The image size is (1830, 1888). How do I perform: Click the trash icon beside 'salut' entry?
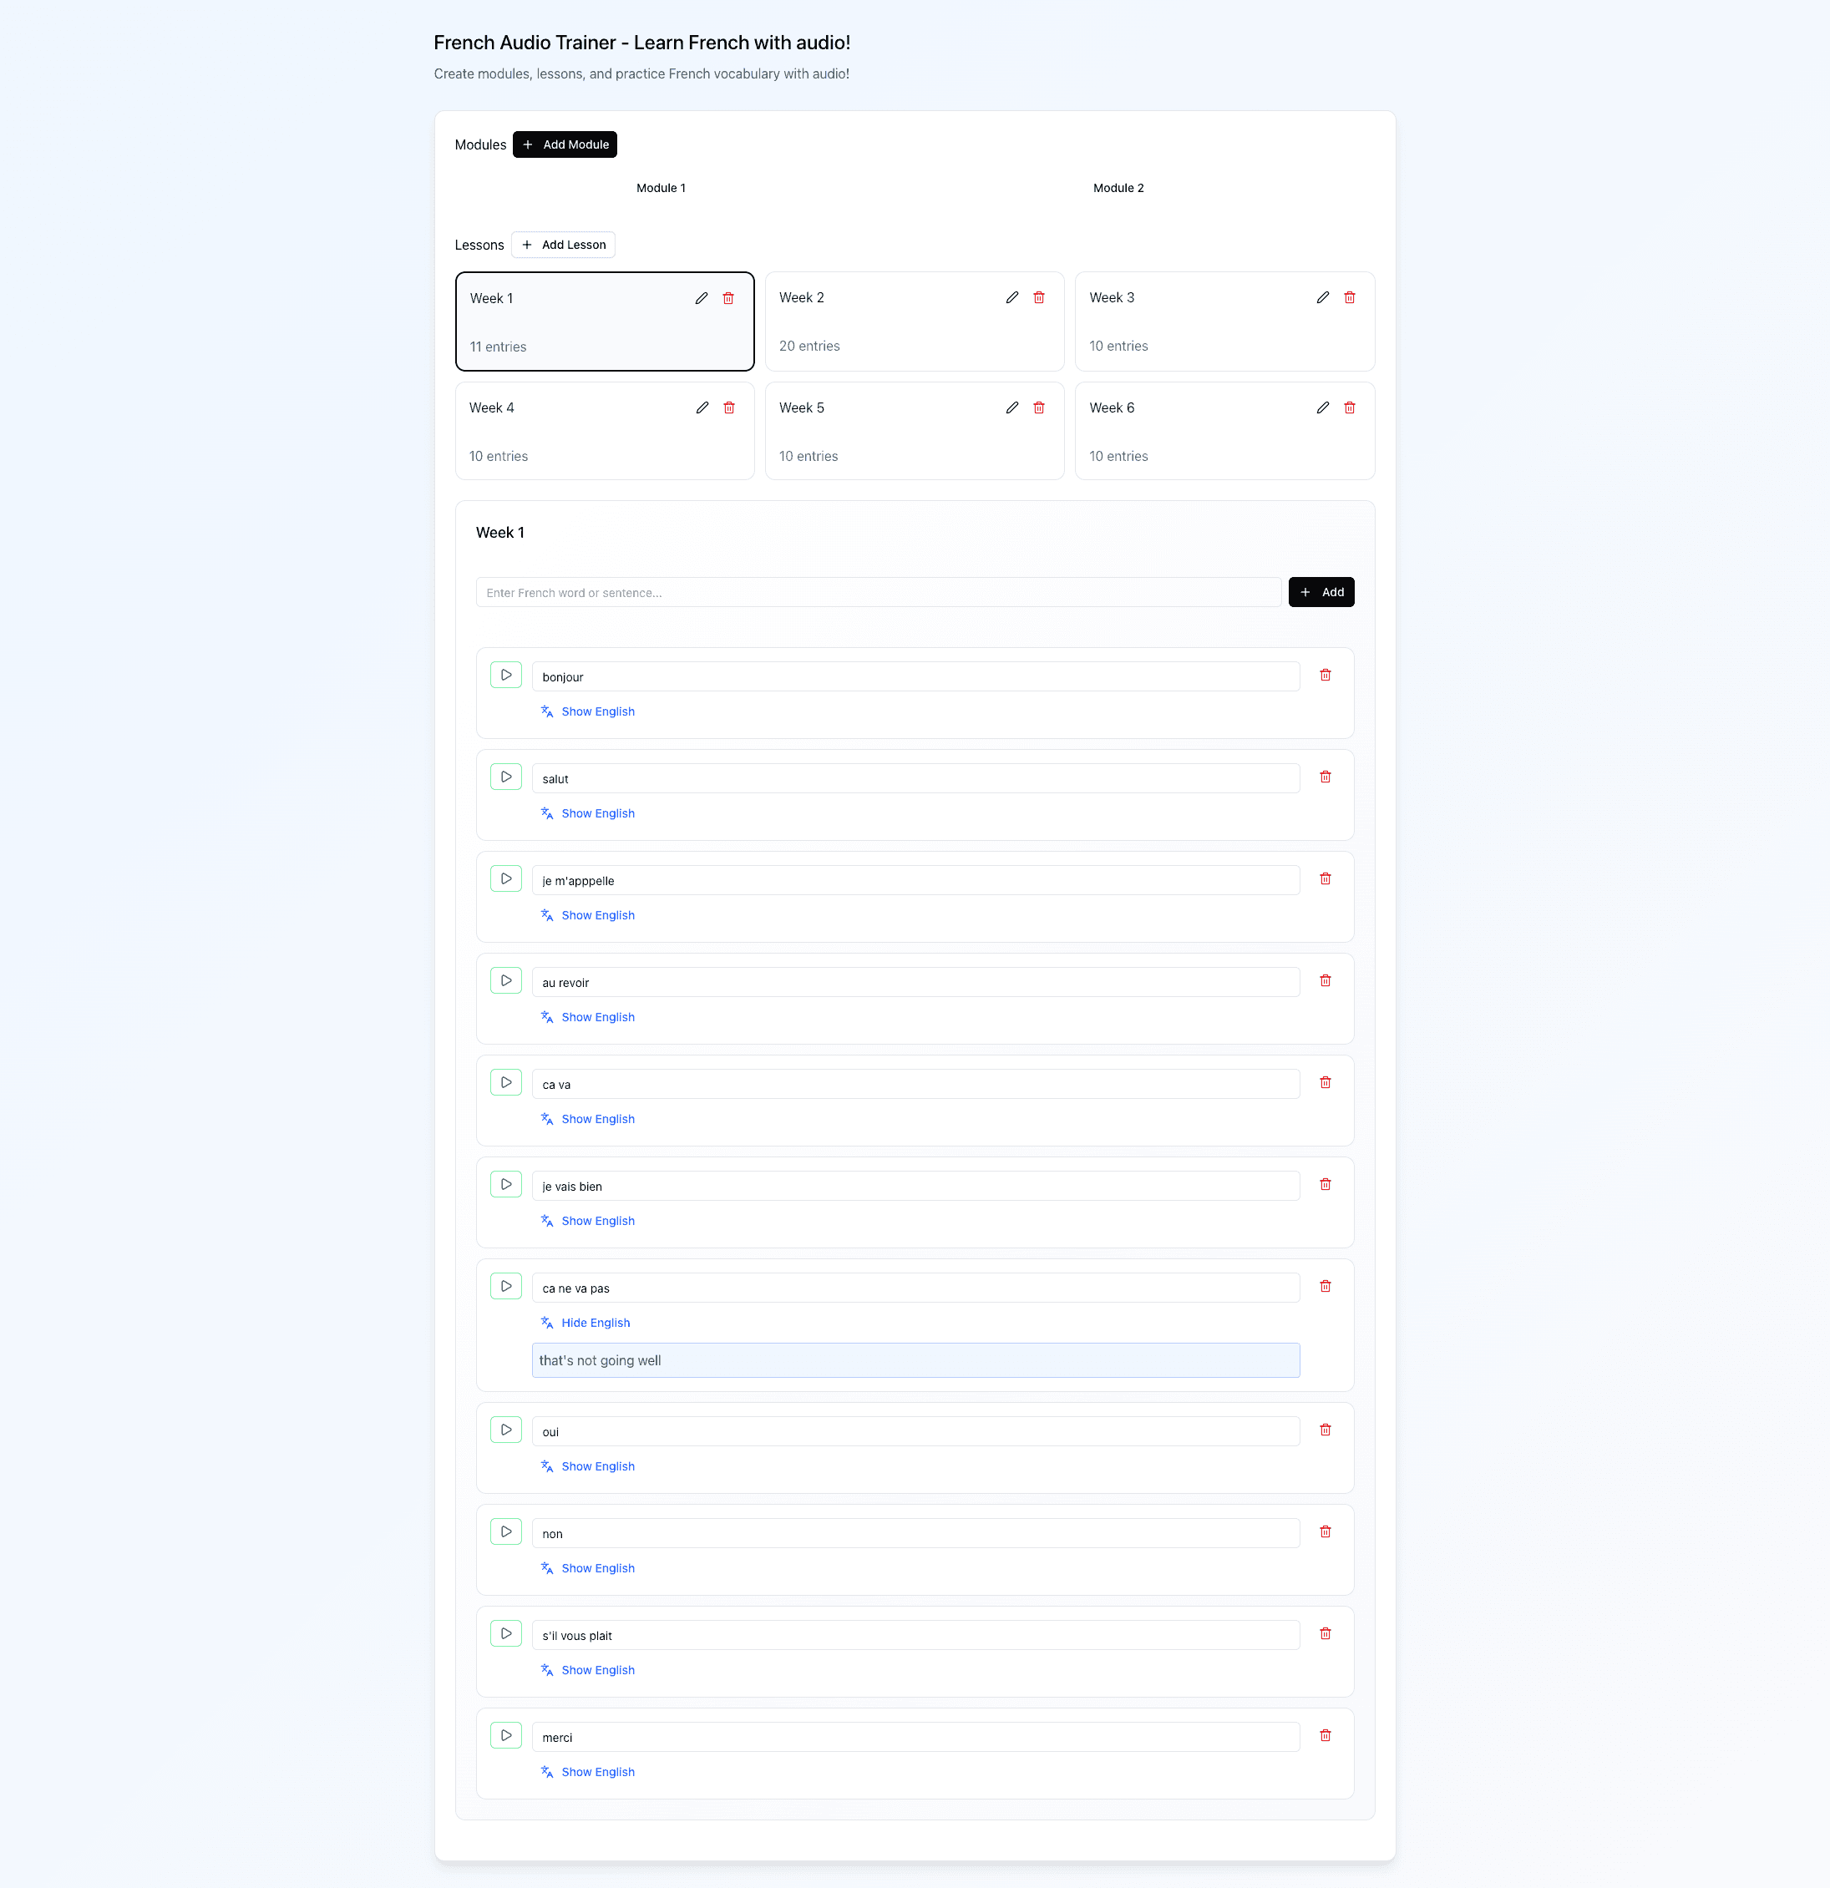1325,777
